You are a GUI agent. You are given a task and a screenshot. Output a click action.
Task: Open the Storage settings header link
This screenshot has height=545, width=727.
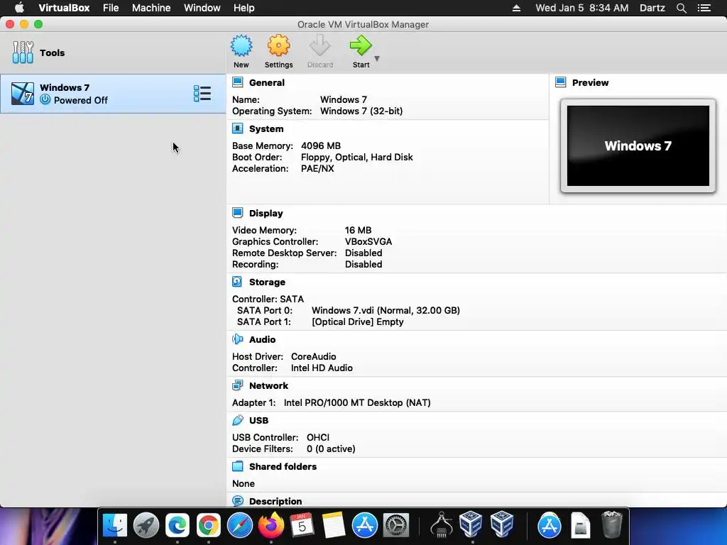[x=267, y=282]
